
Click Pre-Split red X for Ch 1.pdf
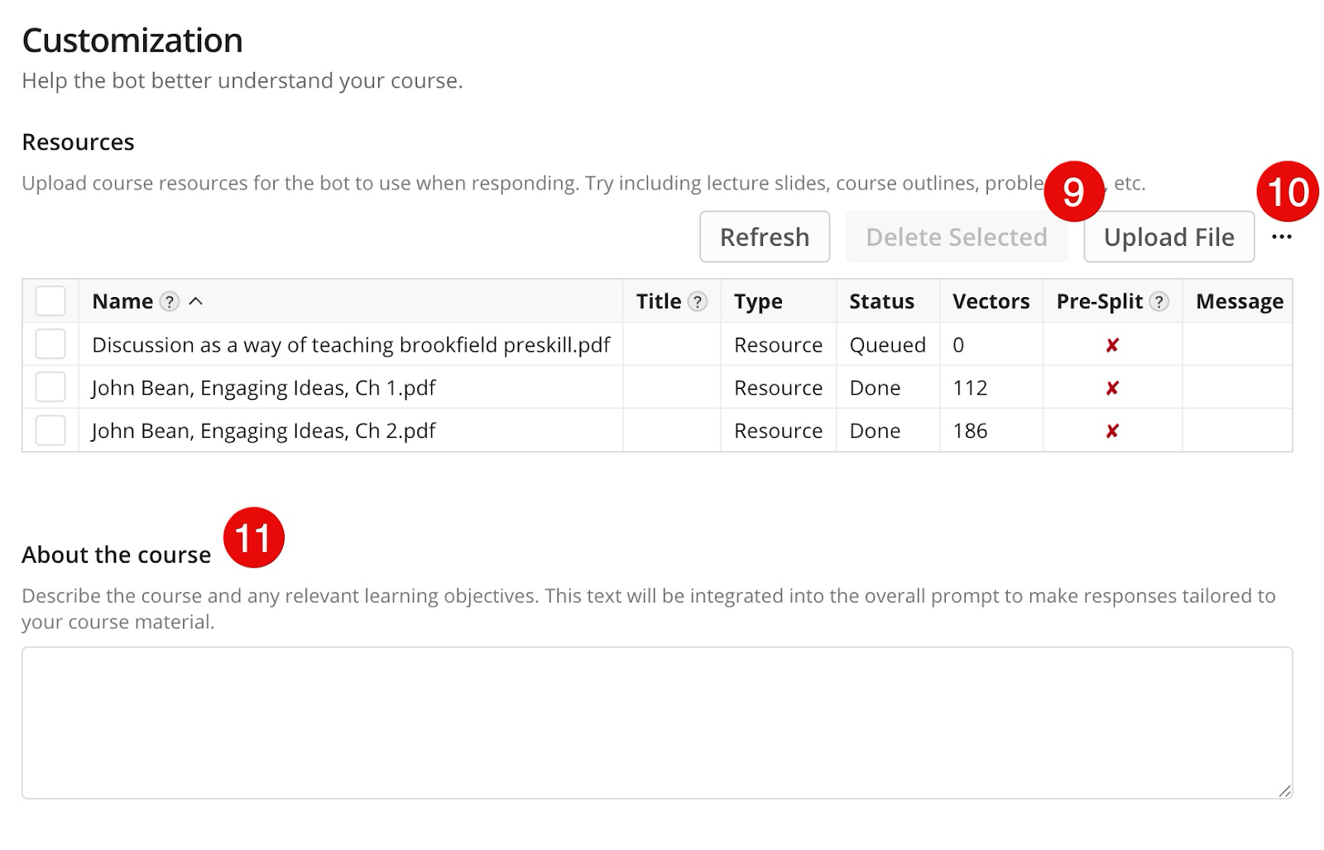tap(1112, 388)
